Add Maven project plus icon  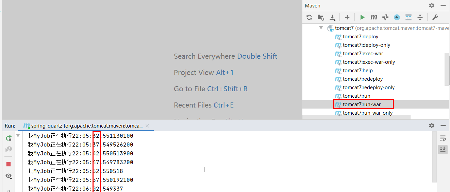[347, 17]
